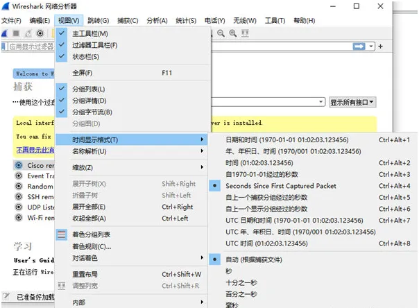This screenshot has width=419, height=308.
Task: Open 捕获(C) menu
Action: [128, 21]
